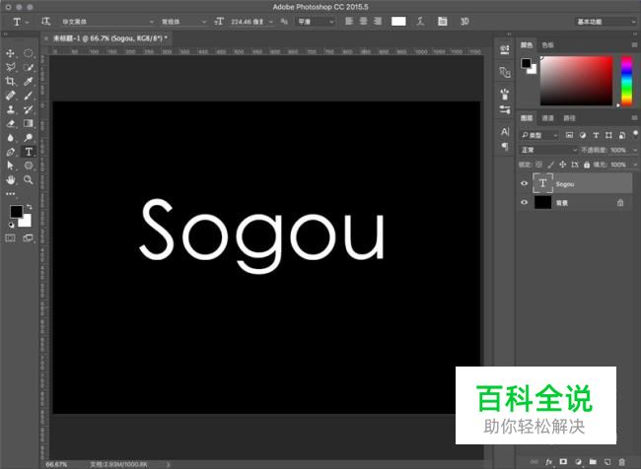Select the Horizontal Type tool

point(29,153)
